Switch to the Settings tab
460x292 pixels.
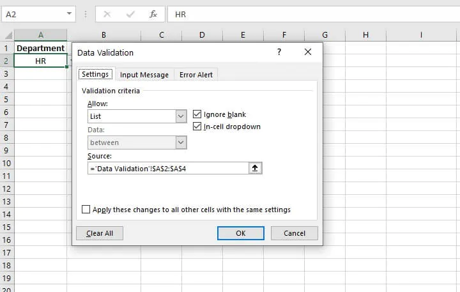[95, 74]
